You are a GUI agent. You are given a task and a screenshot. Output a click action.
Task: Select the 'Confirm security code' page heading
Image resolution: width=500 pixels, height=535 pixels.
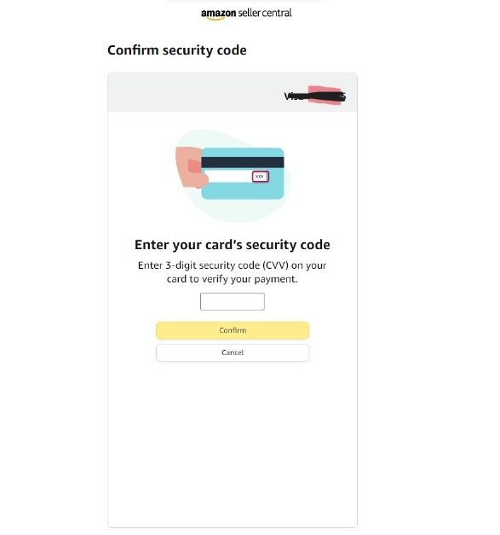177,50
